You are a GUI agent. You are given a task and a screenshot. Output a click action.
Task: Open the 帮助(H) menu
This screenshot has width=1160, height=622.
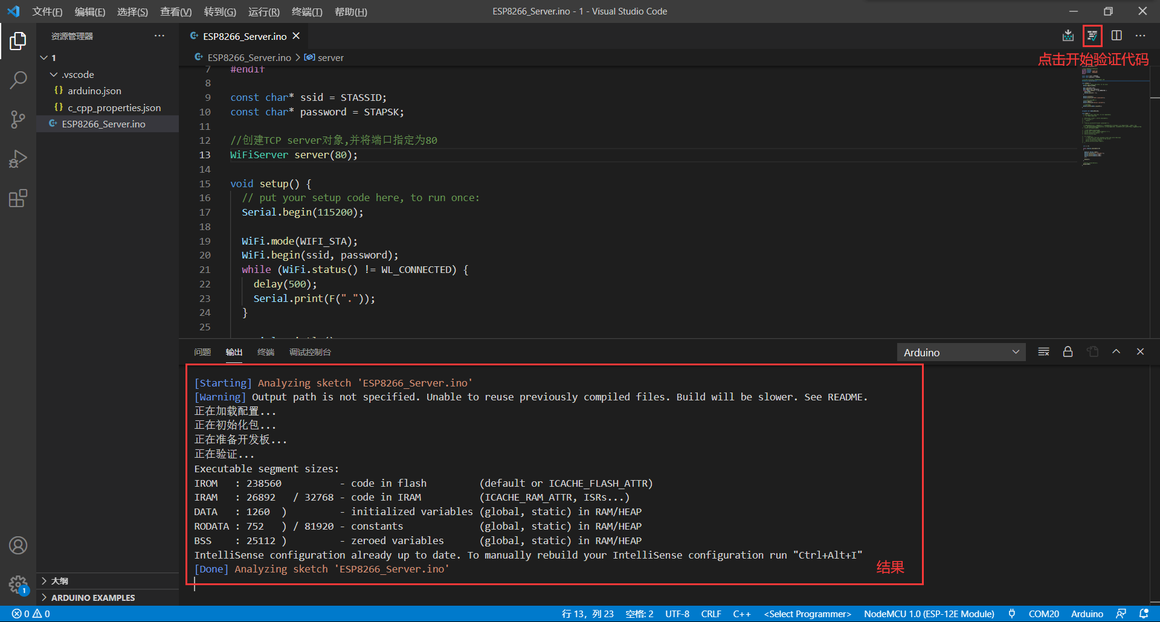pos(351,11)
